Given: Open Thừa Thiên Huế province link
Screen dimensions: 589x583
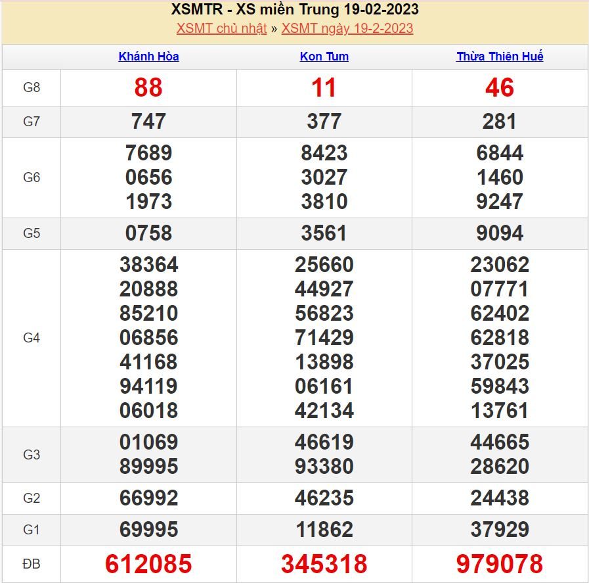Looking at the screenshot, I should 500,57.
